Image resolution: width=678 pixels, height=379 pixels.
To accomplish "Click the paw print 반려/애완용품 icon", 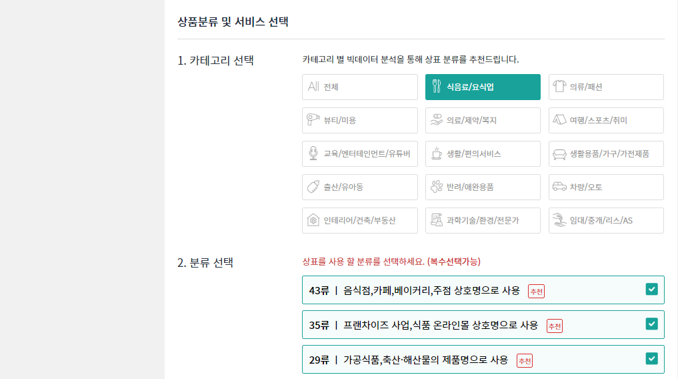I will pyautogui.click(x=437, y=186).
